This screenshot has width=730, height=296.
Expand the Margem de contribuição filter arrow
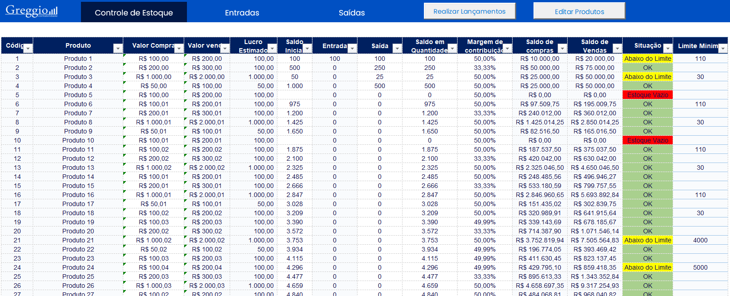click(507, 49)
